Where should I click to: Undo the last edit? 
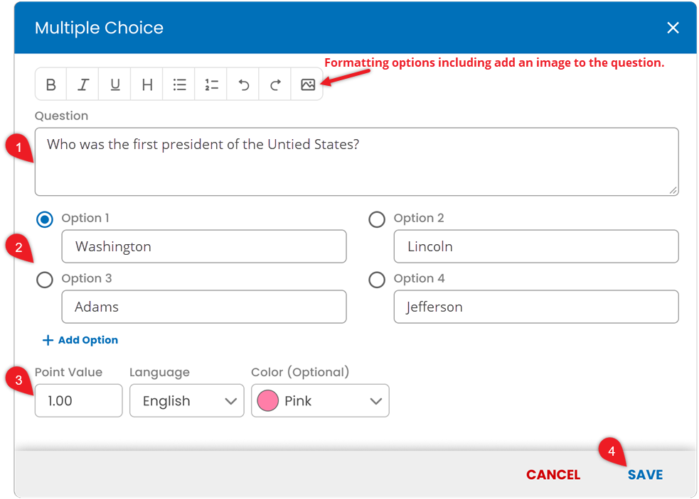pos(243,84)
